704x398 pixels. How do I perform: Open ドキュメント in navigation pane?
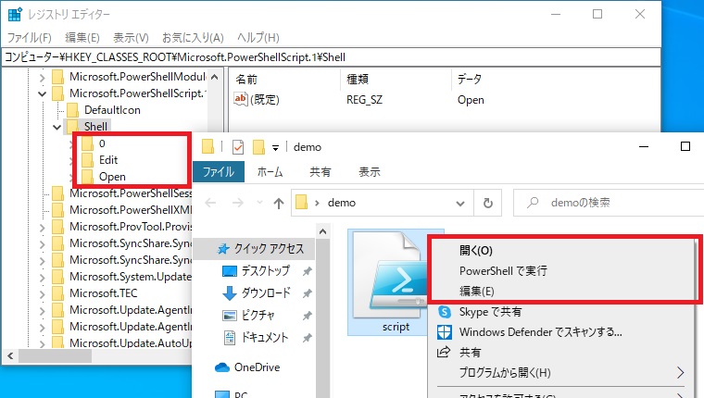(265, 337)
